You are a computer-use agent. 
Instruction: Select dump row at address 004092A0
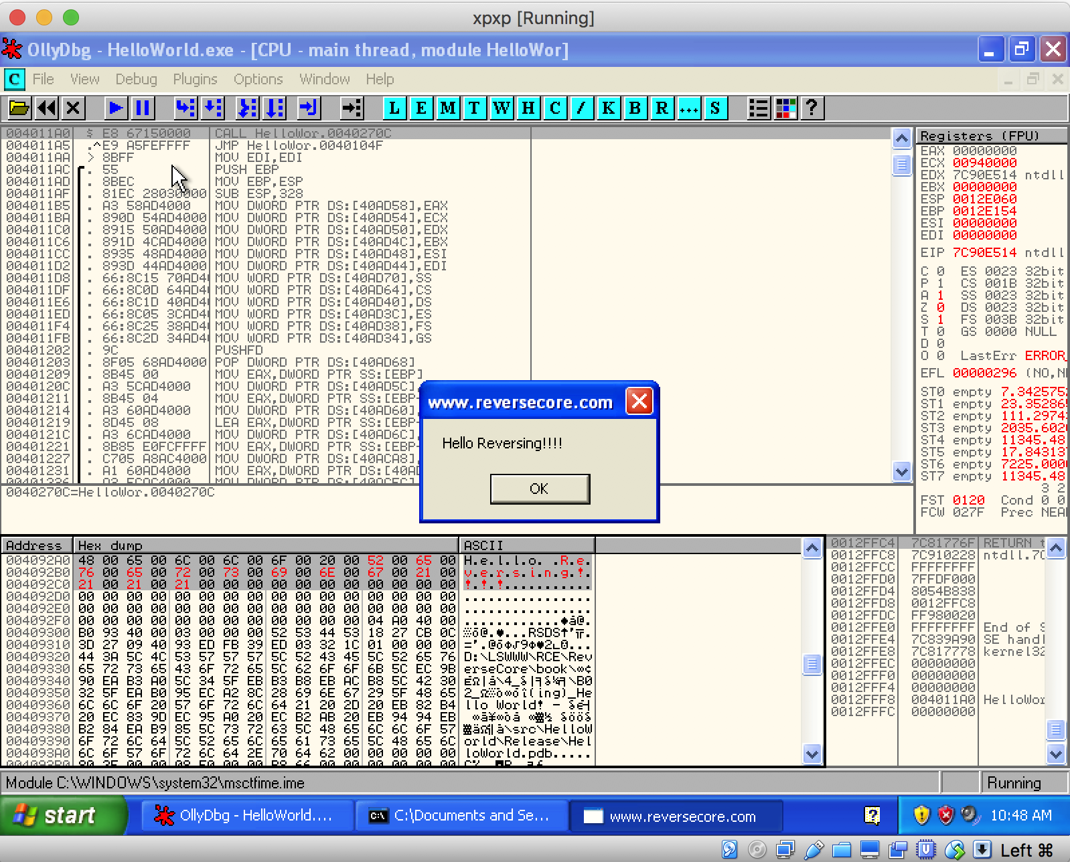(x=297, y=560)
